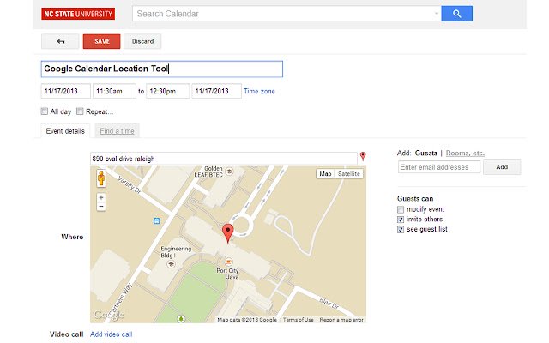Click the Add guest button
549x343 pixels.
(502, 167)
